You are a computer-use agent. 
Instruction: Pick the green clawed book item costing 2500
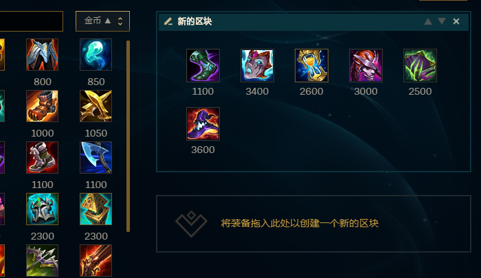point(420,65)
